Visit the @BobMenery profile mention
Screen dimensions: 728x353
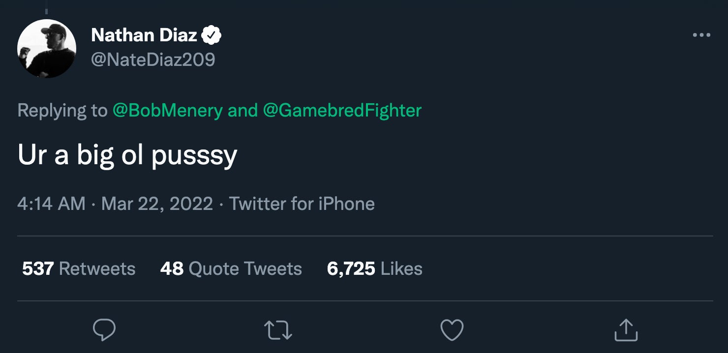167,110
